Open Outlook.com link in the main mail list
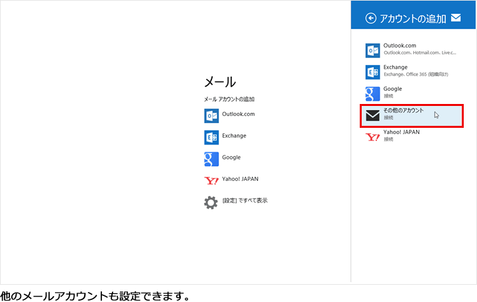The height and width of the screenshot is (302, 477). pos(238,114)
